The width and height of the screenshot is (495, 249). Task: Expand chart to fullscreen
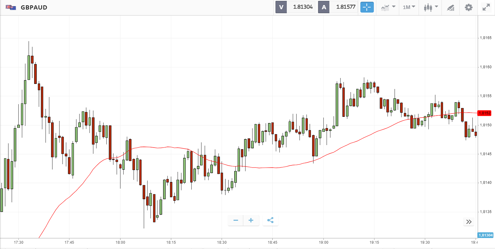click(x=486, y=7)
